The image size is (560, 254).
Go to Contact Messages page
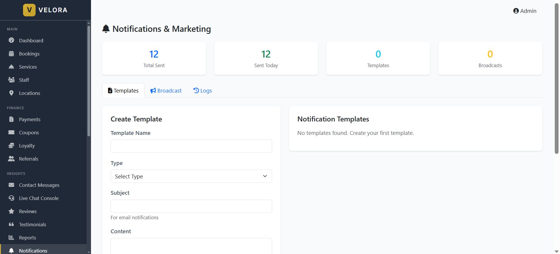(39, 185)
